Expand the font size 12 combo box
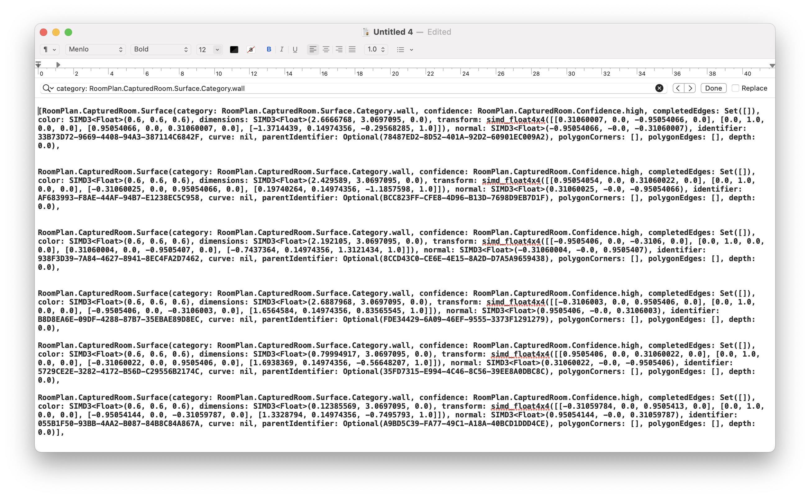The width and height of the screenshot is (810, 498). 217,49
